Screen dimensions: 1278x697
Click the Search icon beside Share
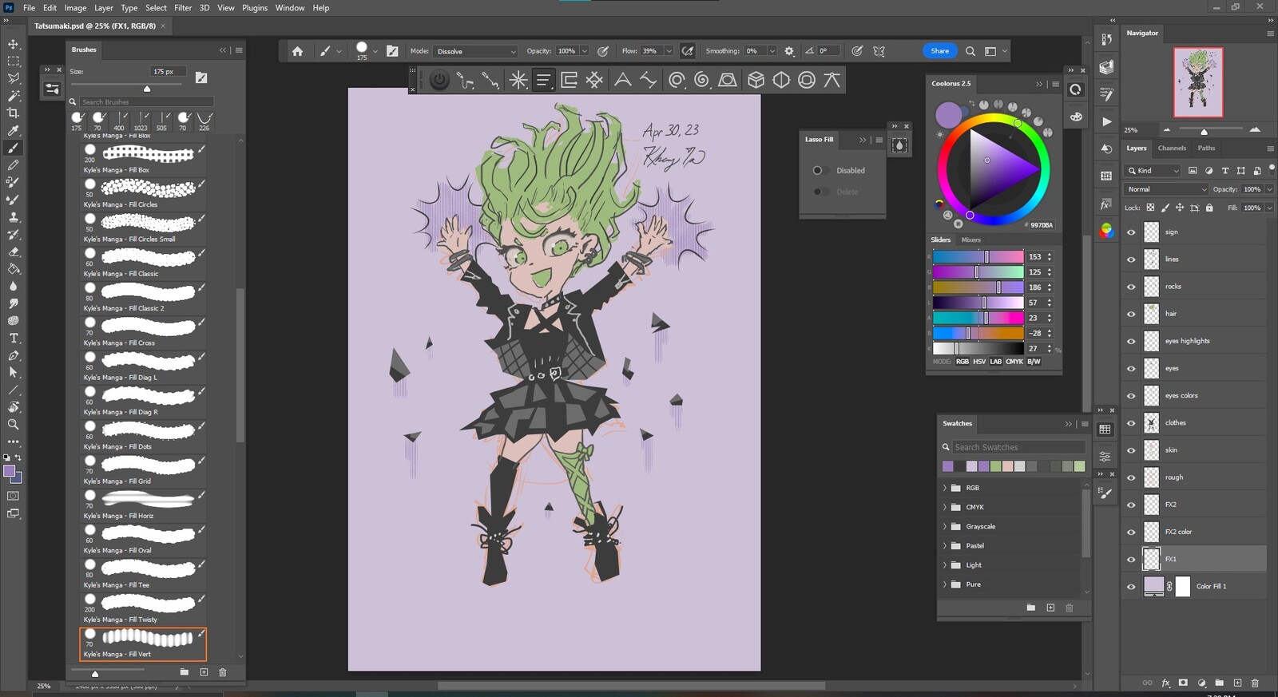coord(970,51)
